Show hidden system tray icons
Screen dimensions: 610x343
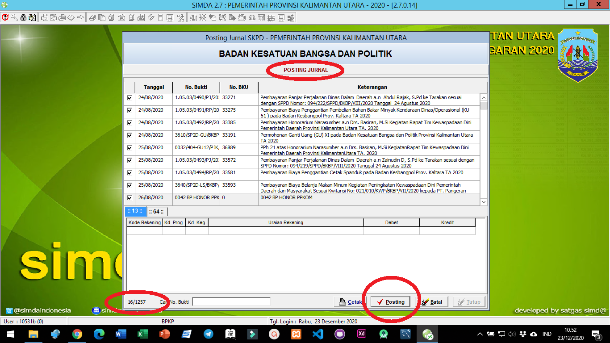[480, 334]
